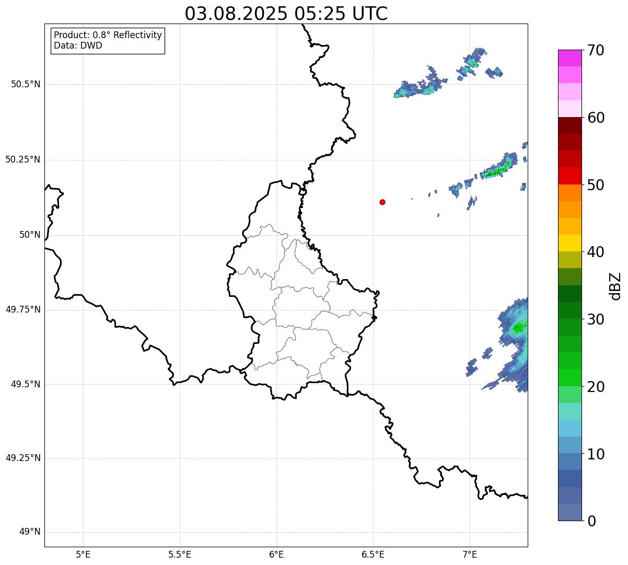The width and height of the screenshot is (628, 565).
Task: Click the 50.5°N latitude tick label
Action: tap(25, 84)
